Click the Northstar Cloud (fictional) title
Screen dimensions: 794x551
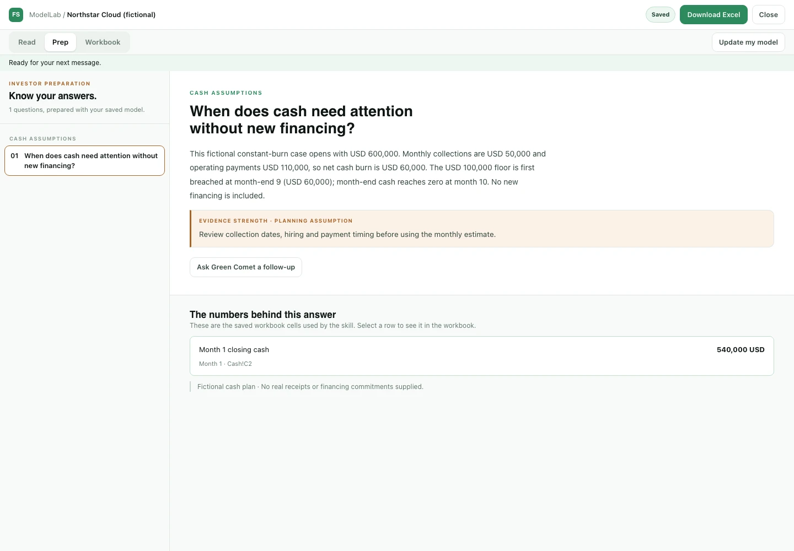(x=111, y=15)
